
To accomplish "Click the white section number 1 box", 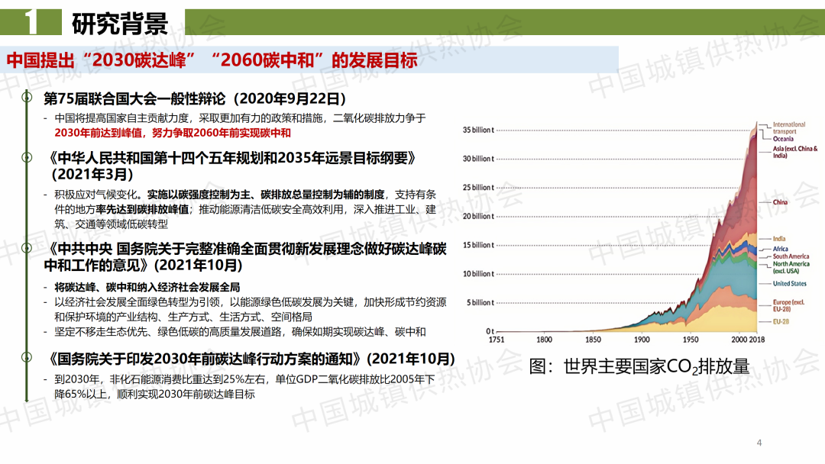I will click(31, 24).
